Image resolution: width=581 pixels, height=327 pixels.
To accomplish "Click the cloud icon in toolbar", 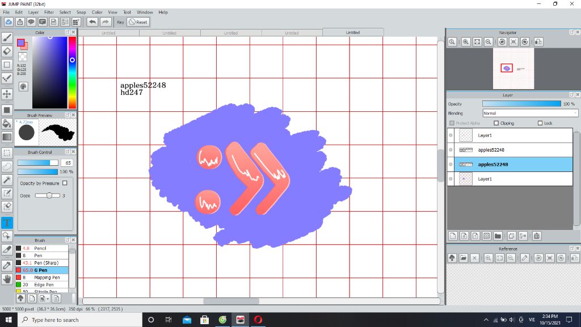I will [9, 22].
